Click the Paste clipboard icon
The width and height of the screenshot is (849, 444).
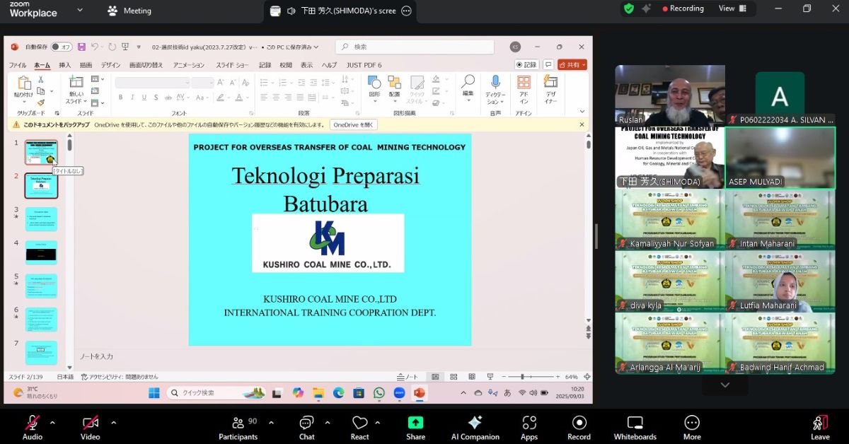click(x=23, y=82)
